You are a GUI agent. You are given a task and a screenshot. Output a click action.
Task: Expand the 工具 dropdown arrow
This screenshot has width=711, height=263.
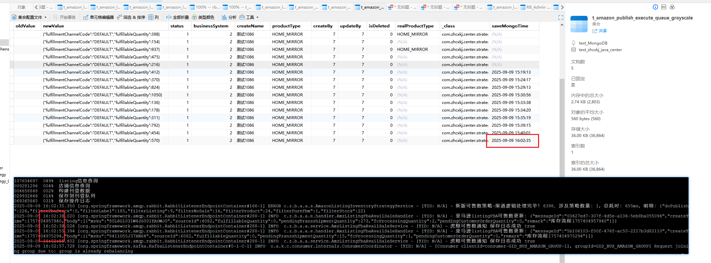257,17
